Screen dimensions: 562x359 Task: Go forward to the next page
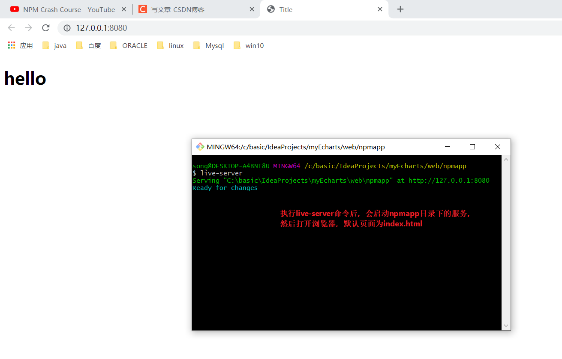tap(29, 28)
